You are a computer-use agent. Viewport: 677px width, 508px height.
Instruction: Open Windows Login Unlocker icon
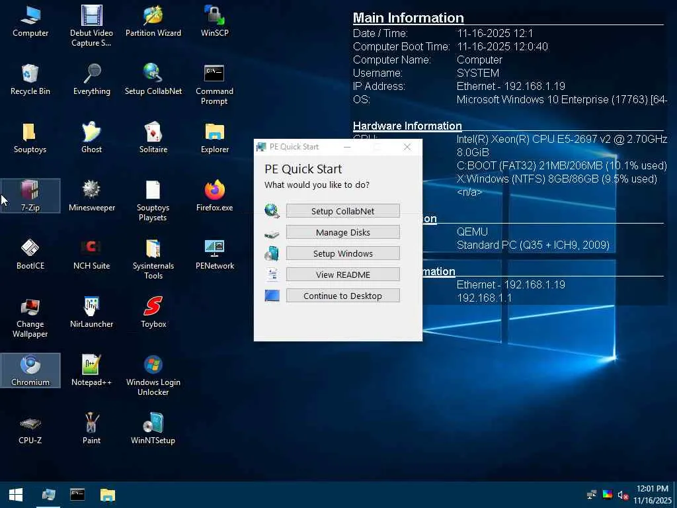pos(153,376)
